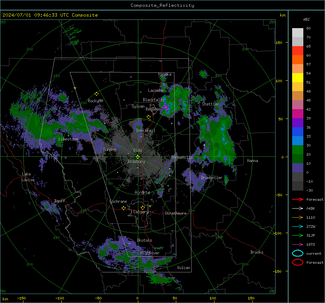Click the Innisfail city label

point(146,130)
